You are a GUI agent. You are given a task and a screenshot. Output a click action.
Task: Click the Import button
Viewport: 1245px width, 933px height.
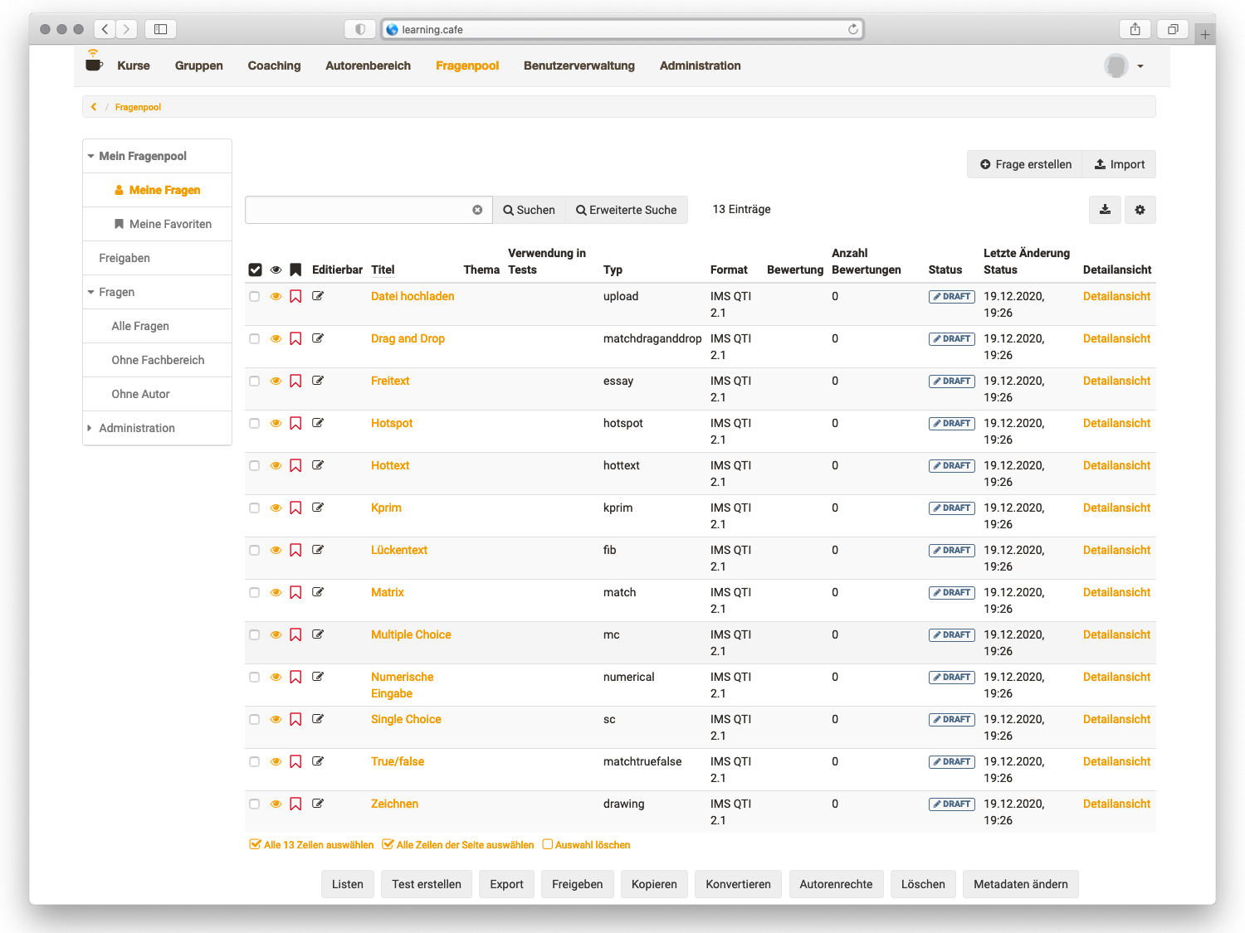pos(1120,164)
